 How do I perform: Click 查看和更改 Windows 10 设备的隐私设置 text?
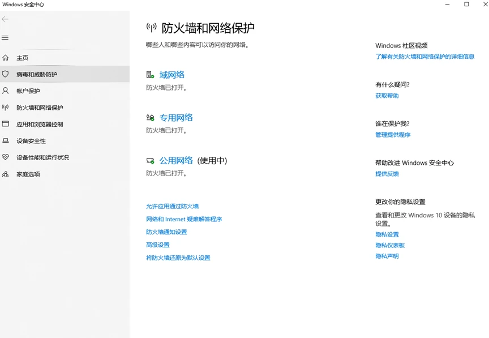click(x=425, y=219)
